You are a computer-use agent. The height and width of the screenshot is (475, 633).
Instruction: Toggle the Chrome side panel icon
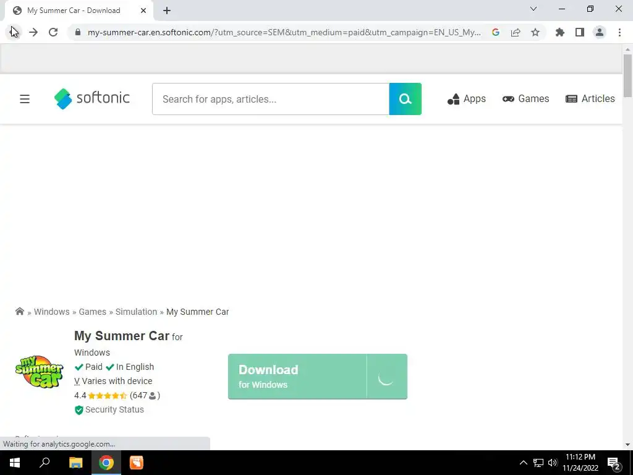[x=580, y=32]
